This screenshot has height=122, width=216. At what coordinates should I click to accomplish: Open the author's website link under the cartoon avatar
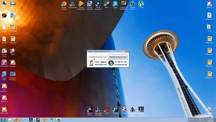(x=101, y=64)
